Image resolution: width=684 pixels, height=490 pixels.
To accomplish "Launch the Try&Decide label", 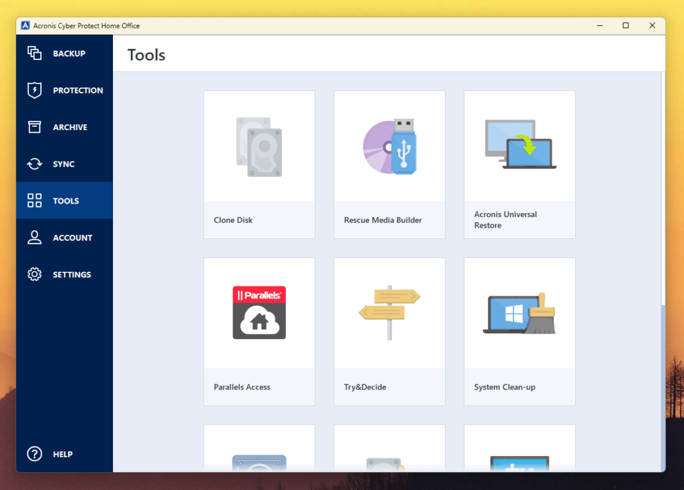I will [x=365, y=387].
